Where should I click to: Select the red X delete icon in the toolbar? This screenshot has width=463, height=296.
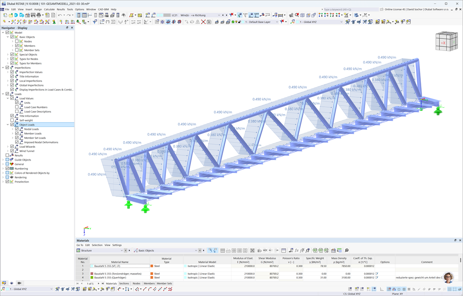(x=203, y=22)
